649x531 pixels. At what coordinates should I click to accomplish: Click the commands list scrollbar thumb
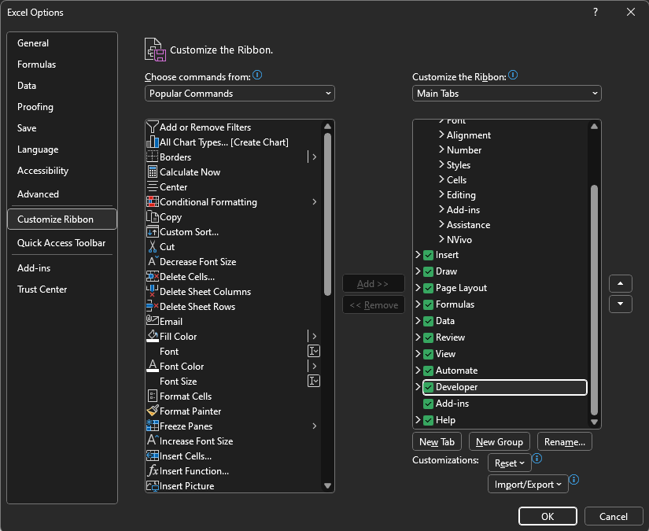327,215
